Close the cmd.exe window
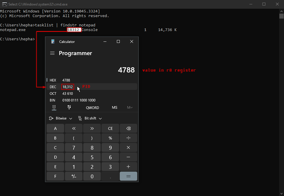 tap(277, 4)
